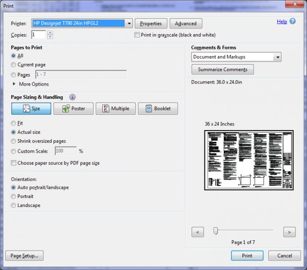Choose the Actual size radio button
The width and height of the screenshot is (307, 270).
(x=13, y=132)
